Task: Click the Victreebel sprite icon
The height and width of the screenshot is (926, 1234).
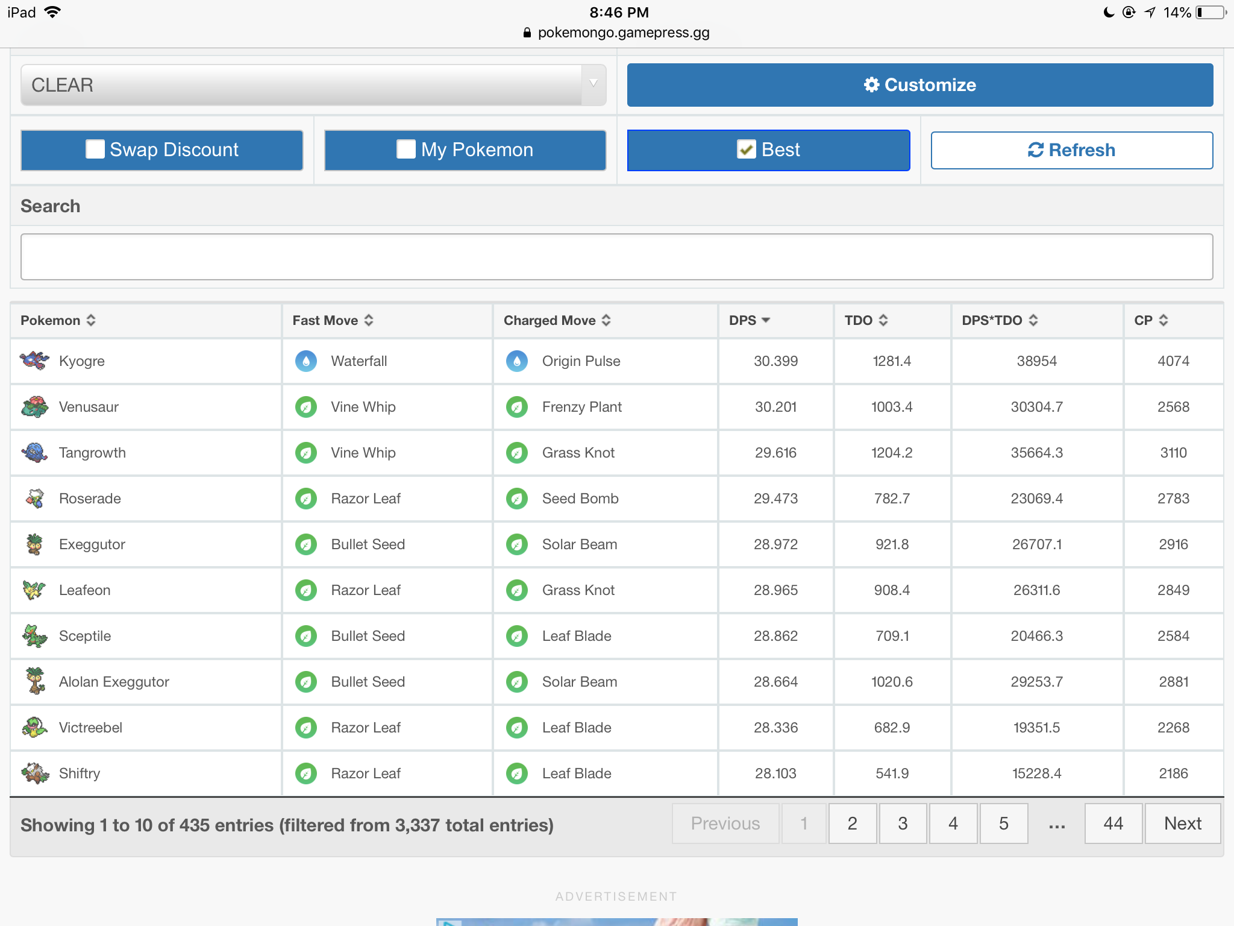Action: (x=34, y=727)
